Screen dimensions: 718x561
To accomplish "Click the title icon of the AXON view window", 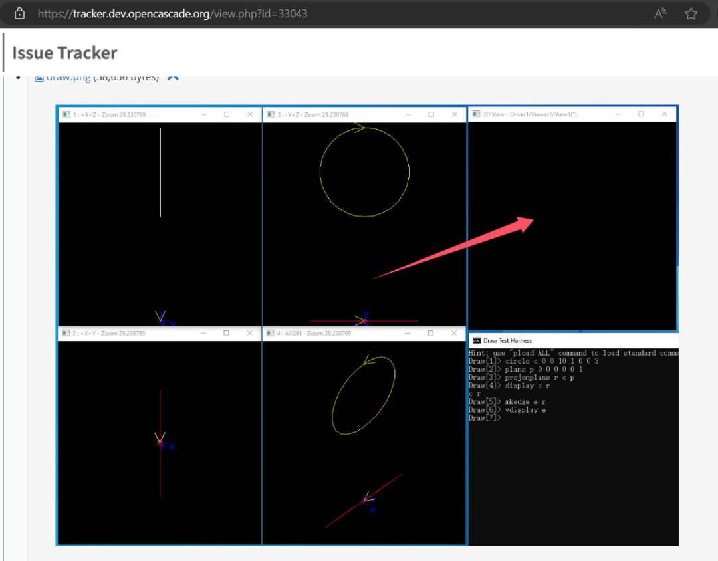I will (270, 333).
